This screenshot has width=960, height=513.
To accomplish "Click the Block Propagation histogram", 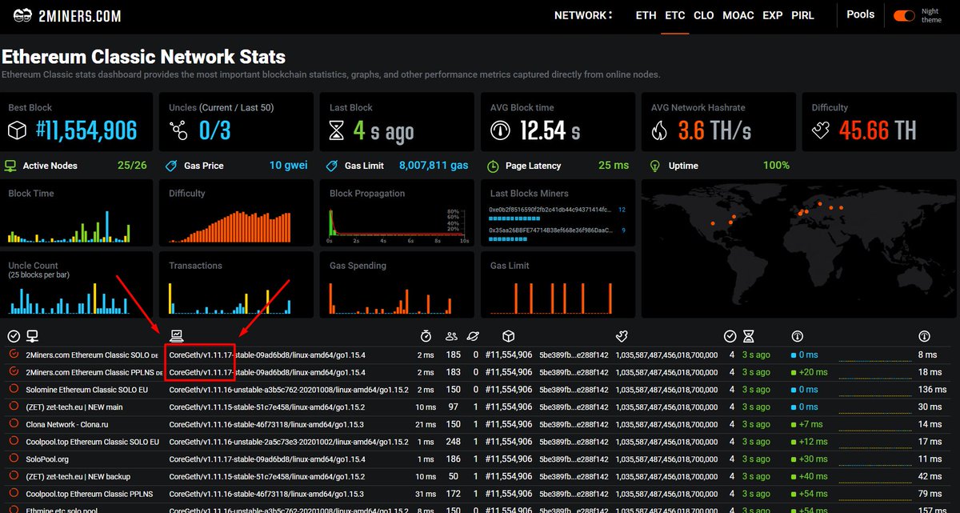I will (x=397, y=226).
